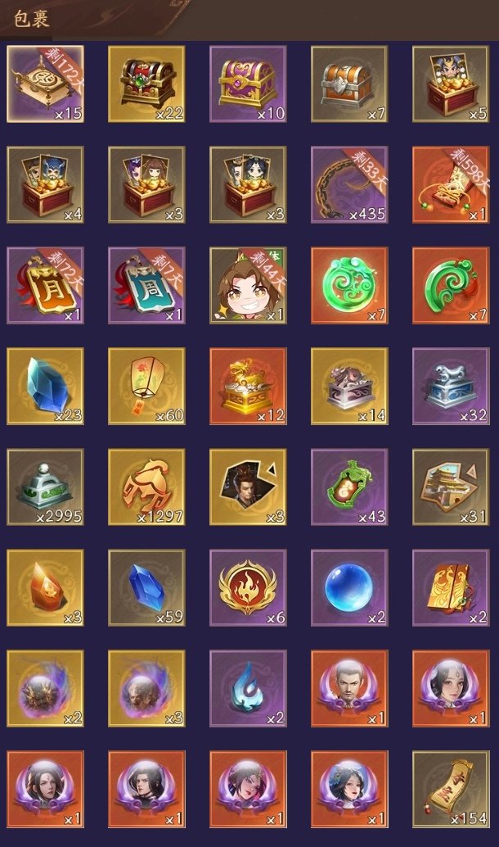Select the golden treasure chest x22

tap(146, 84)
